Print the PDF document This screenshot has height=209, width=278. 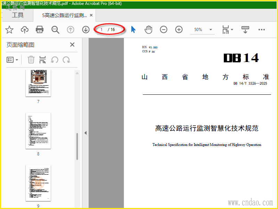click(40, 30)
